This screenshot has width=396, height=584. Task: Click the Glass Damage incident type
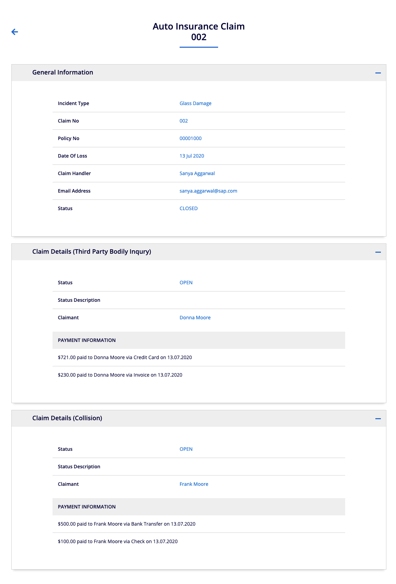click(x=195, y=103)
